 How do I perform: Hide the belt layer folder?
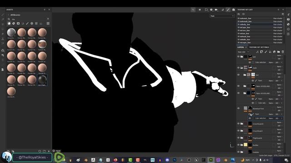pos(238,57)
